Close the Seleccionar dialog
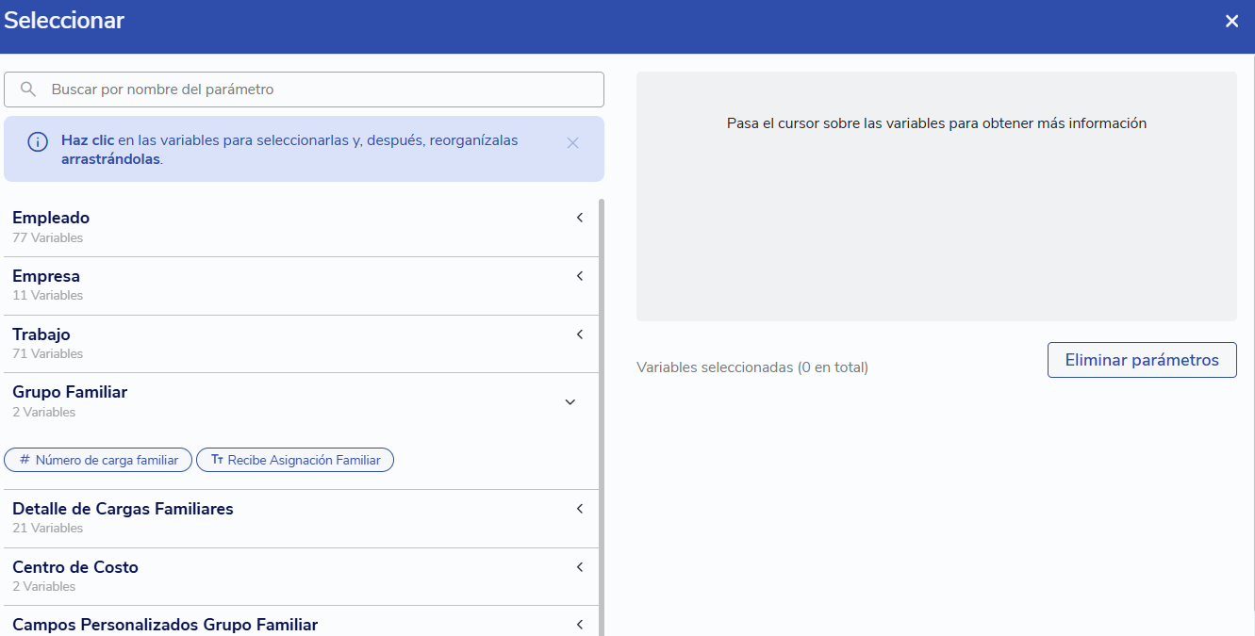The width and height of the screenshot is (1255, 636). click(1231, 22)
